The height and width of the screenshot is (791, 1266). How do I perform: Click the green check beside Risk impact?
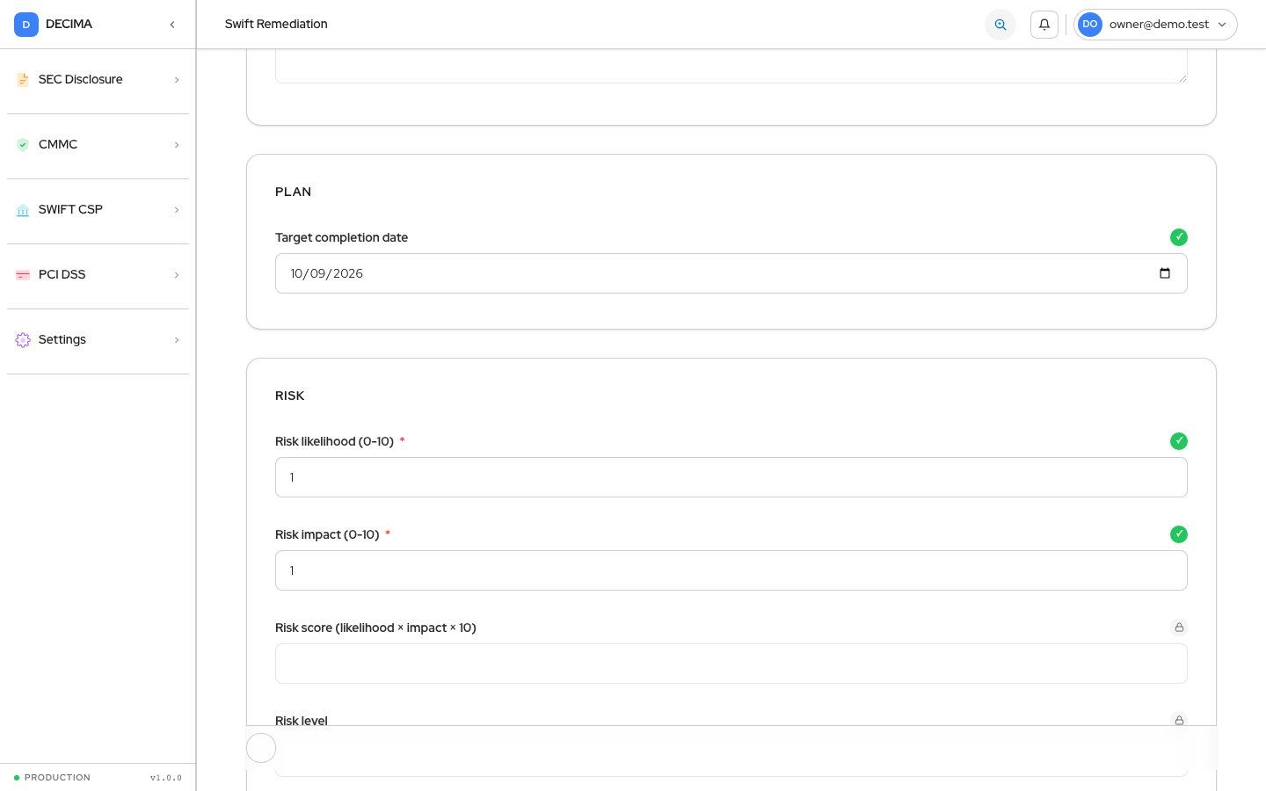coord(1179,534)
